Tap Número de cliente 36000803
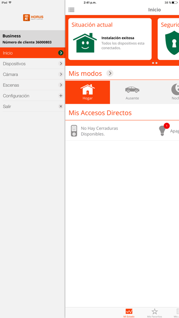Image resolution: width=179 pixels, height=318 pixels. (x=27, y=42)
